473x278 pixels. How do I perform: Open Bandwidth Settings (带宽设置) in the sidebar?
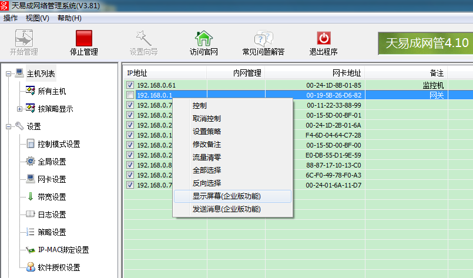click(x=52, y=197)
